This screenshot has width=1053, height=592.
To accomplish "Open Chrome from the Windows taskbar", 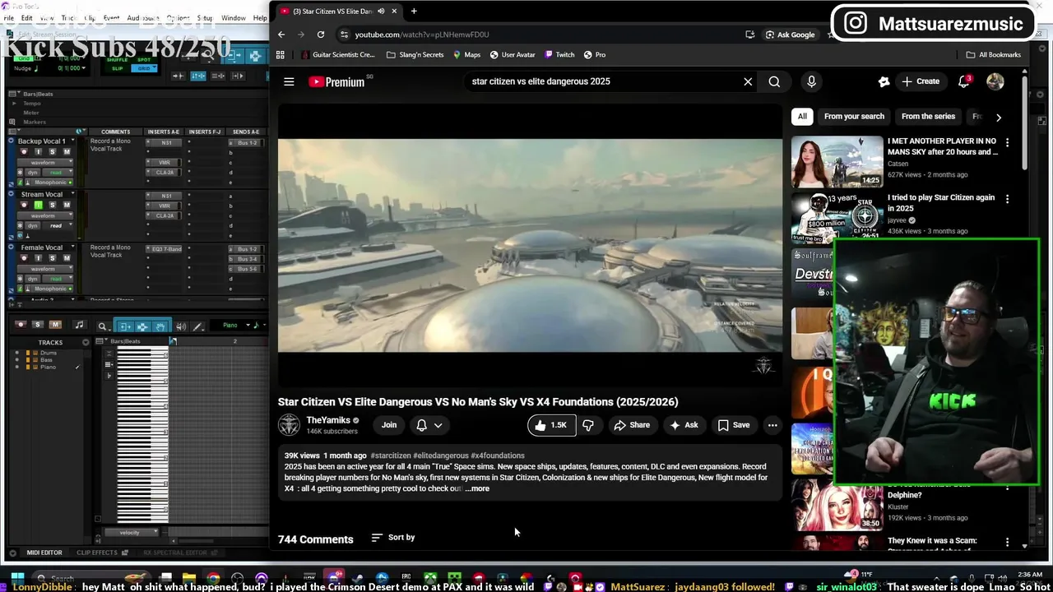I will pyautogui.click(x=213, y=578).
